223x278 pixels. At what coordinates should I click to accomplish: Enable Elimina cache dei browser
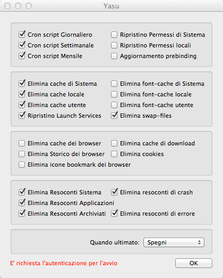click(22, 143)
